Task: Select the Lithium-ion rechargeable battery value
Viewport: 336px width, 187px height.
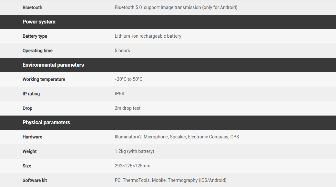Action: (148, 36)
